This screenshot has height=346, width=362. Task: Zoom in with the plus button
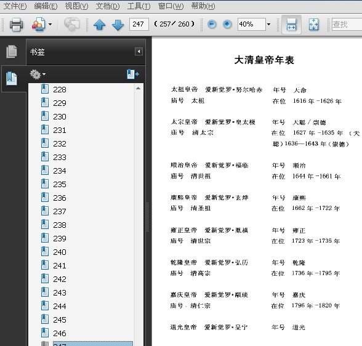tap(227, 24)
